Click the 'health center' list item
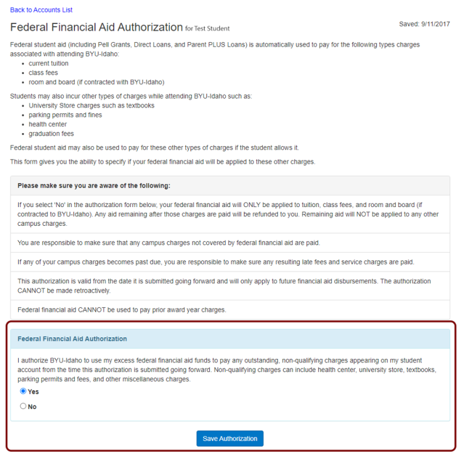The image size is (469, 454). point(47,124)
